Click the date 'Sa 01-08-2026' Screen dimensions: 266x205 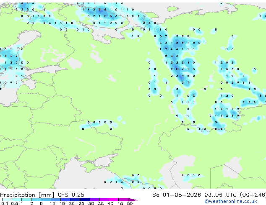pyautogui.click(x=177, y=195)
